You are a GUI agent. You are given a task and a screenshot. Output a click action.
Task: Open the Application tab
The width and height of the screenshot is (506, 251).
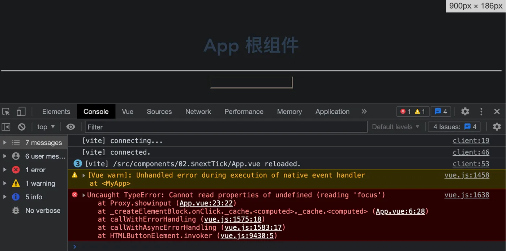[x=332, y=112]
